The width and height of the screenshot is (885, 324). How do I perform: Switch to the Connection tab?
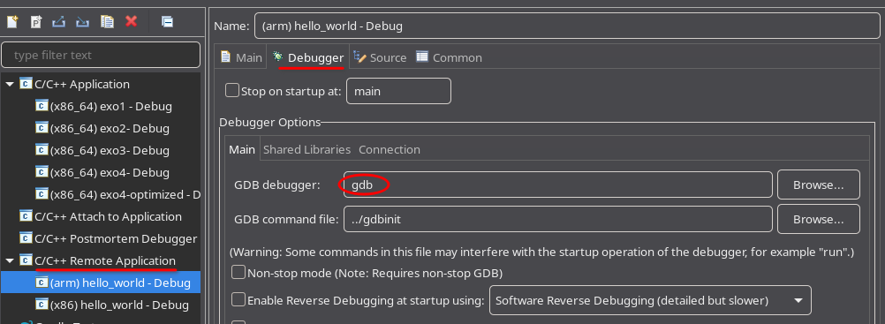pyautogui.click(x=390, y=149)
